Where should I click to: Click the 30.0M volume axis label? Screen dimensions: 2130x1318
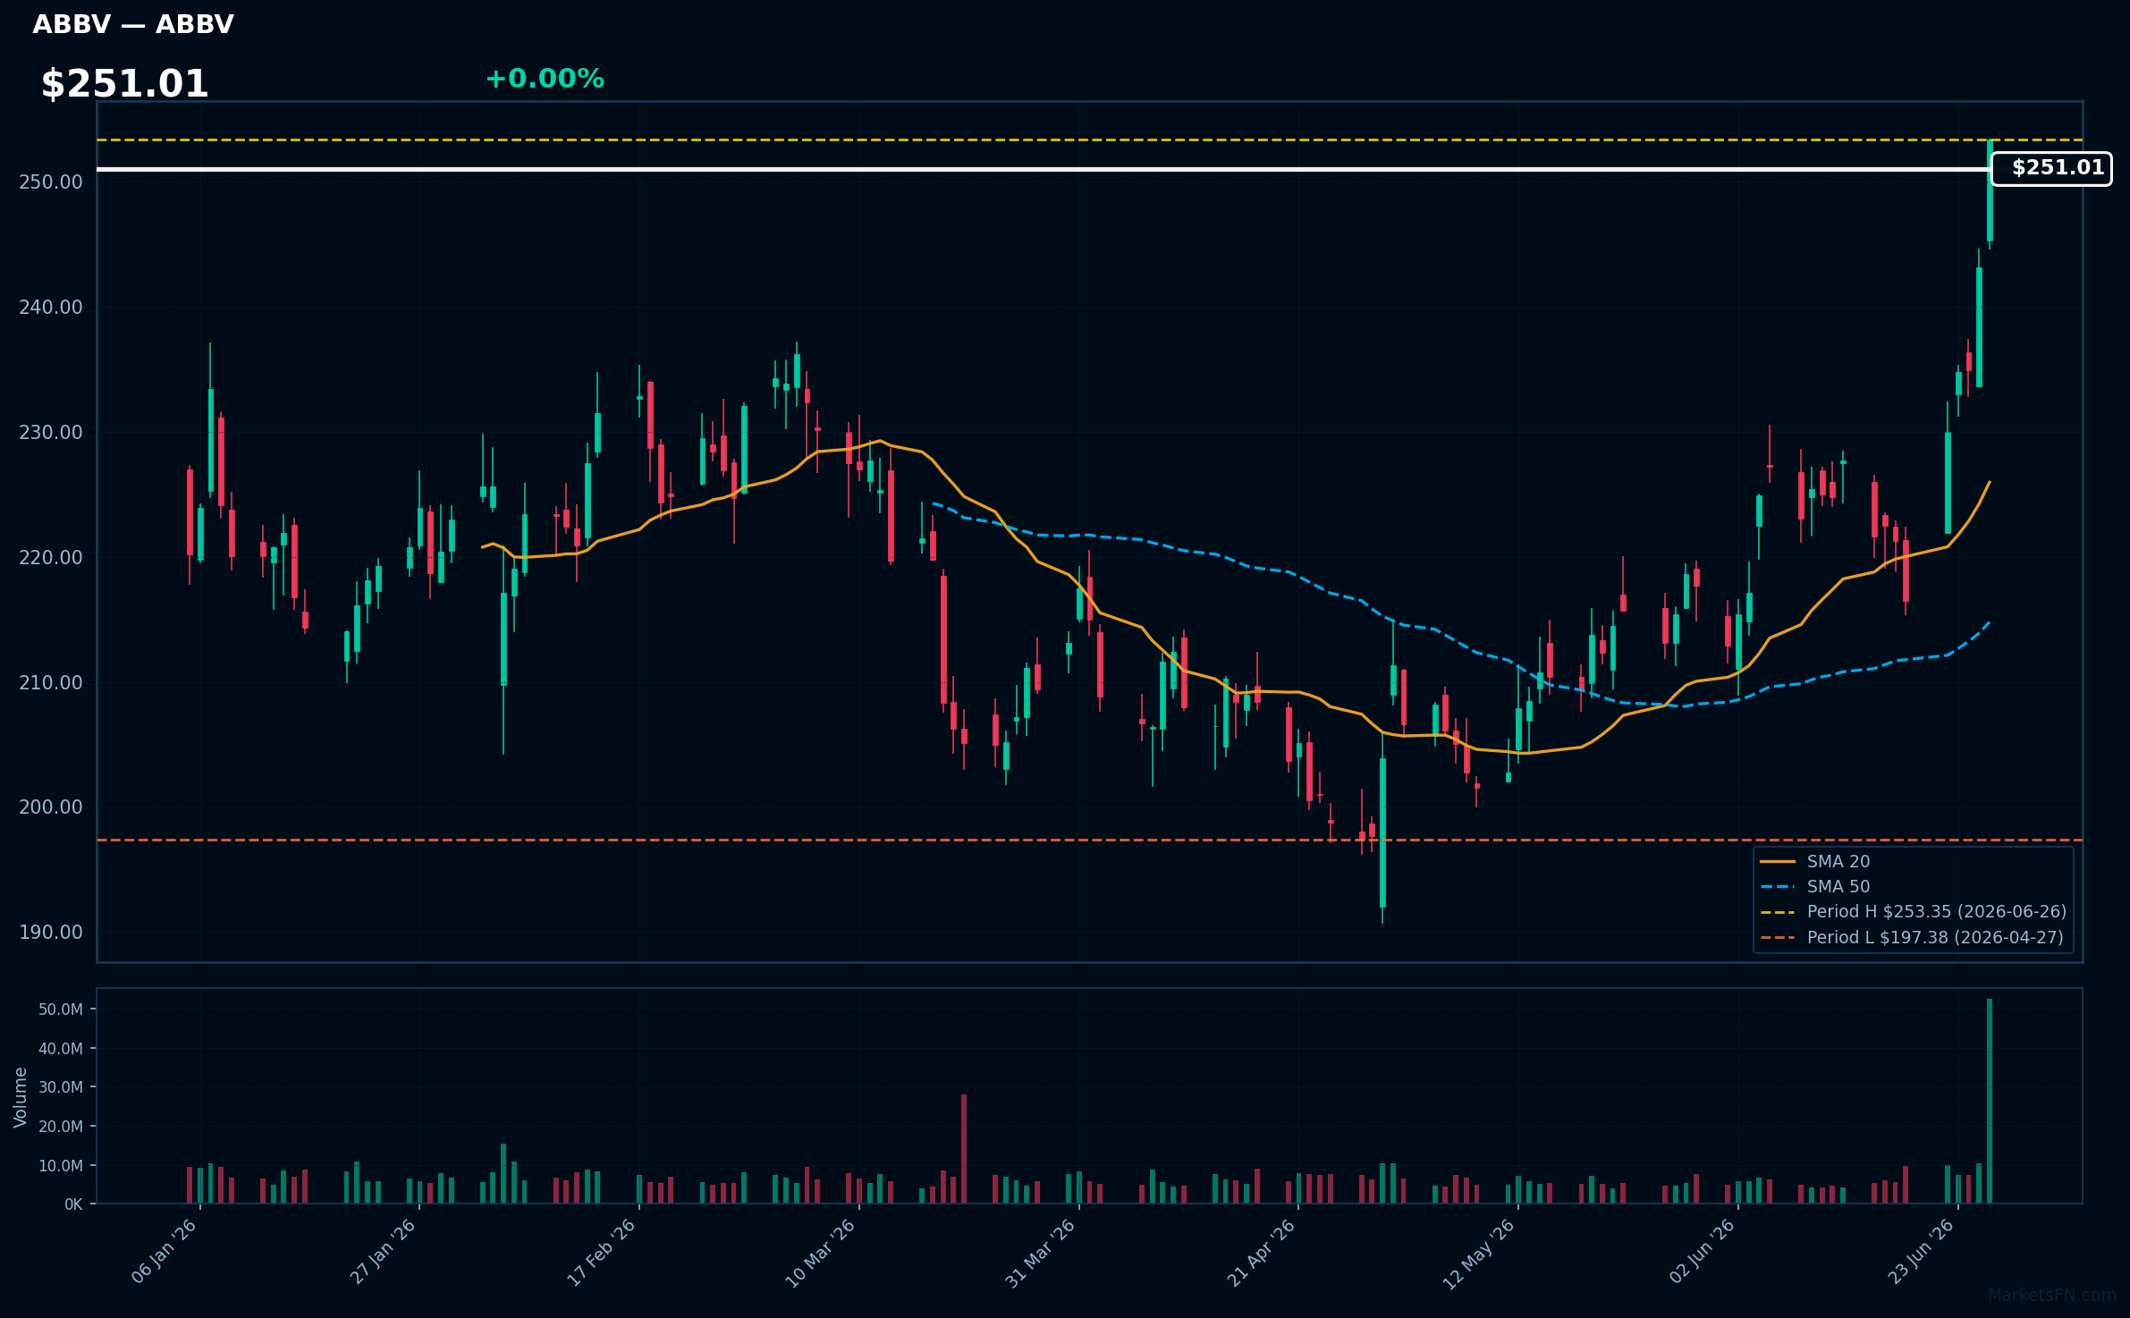tap(60, 1087)
